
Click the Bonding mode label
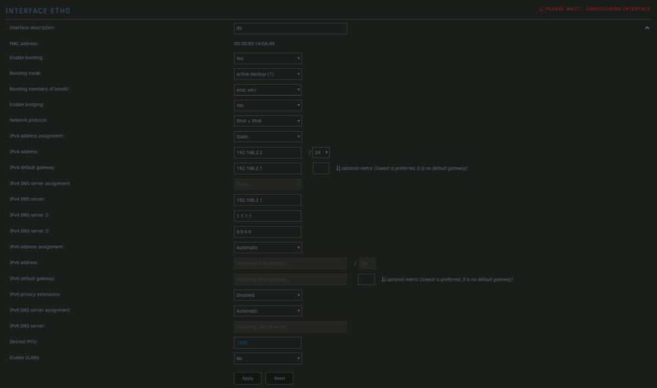point(25,73)
